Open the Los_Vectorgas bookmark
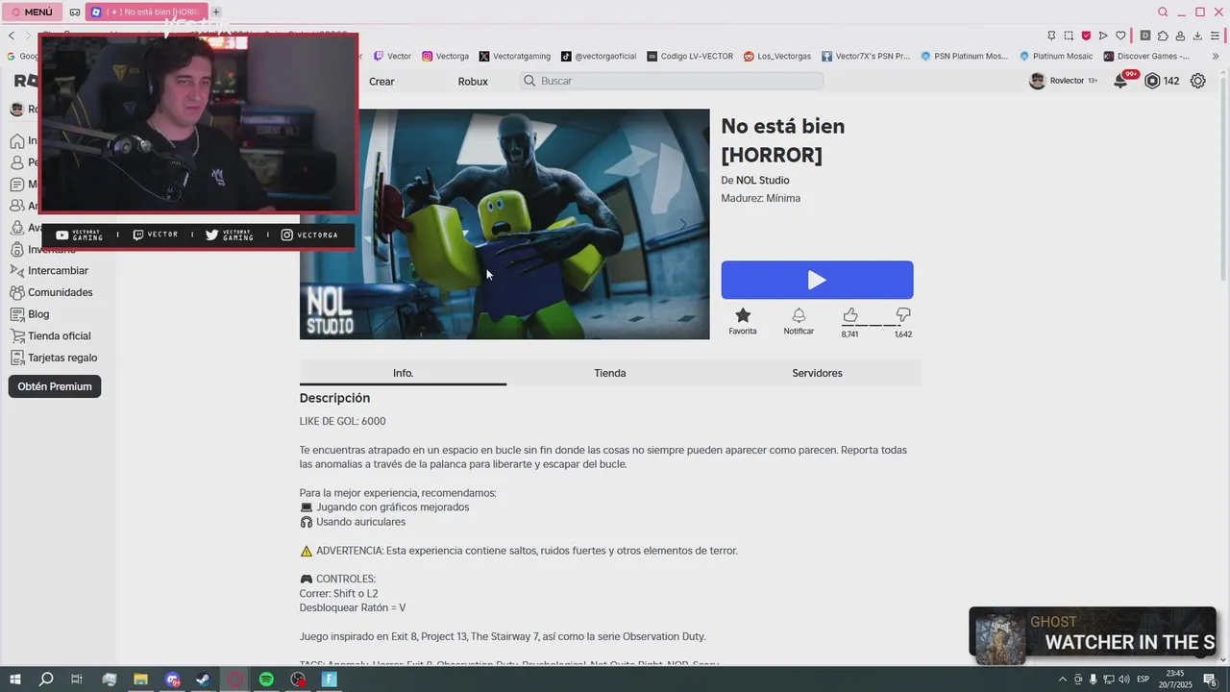This screenshot has width=1230, height=692. point(777,56)
